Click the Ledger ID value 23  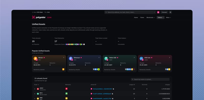(x=134, y=89)
